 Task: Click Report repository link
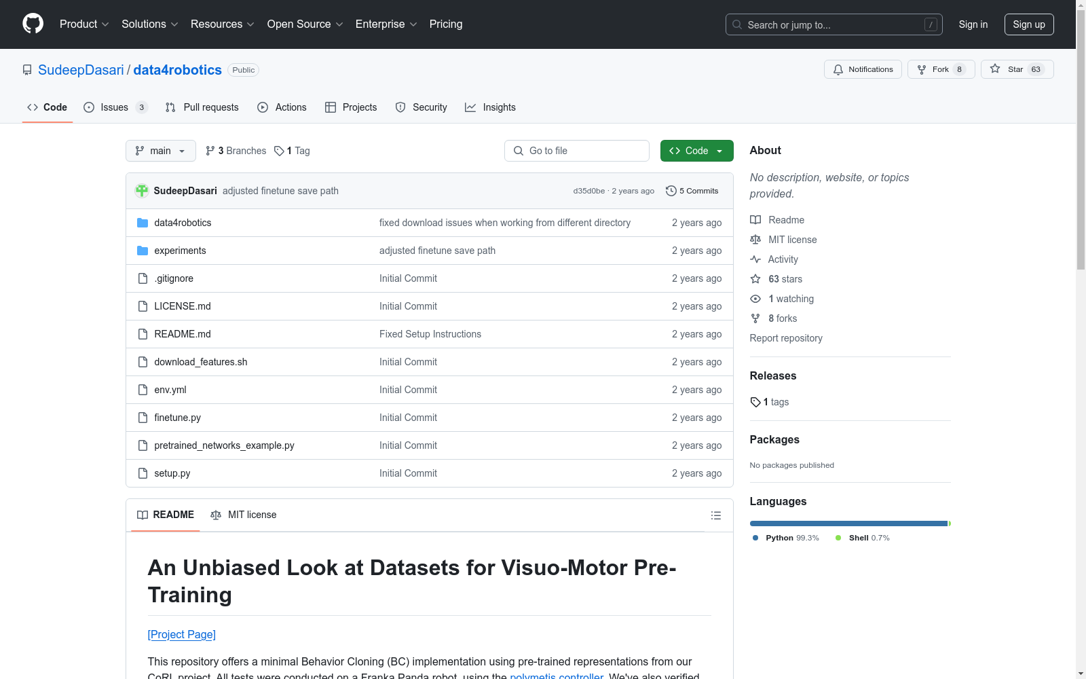tap(786, 338)
